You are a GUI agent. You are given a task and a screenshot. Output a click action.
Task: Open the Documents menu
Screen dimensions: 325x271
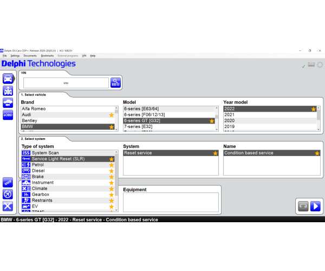pos(30,56)
